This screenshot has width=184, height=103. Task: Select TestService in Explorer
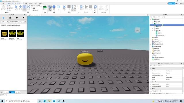click(x=156, y=59)
